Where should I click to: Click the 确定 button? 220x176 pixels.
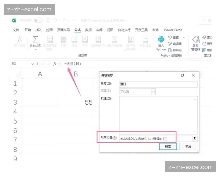tap(168, 146)
